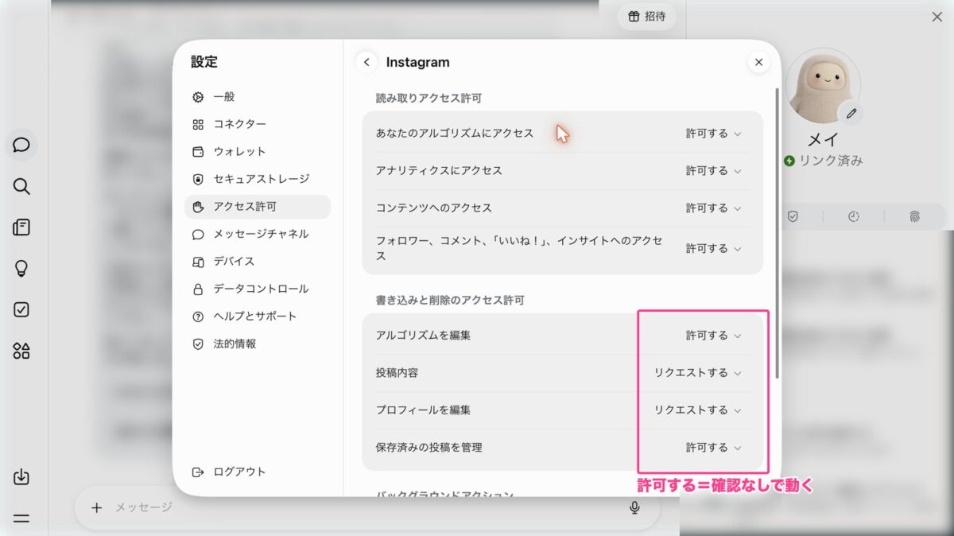Open データコントロール settings section

tap(258, 289)
